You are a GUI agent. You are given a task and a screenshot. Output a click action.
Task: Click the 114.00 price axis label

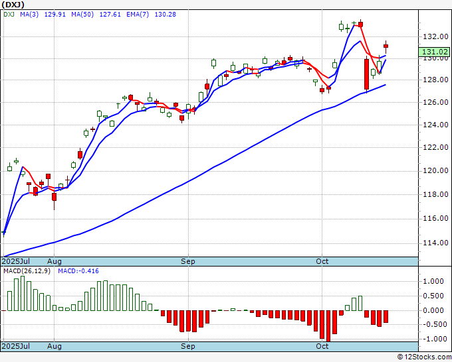(x=435, y=243)
